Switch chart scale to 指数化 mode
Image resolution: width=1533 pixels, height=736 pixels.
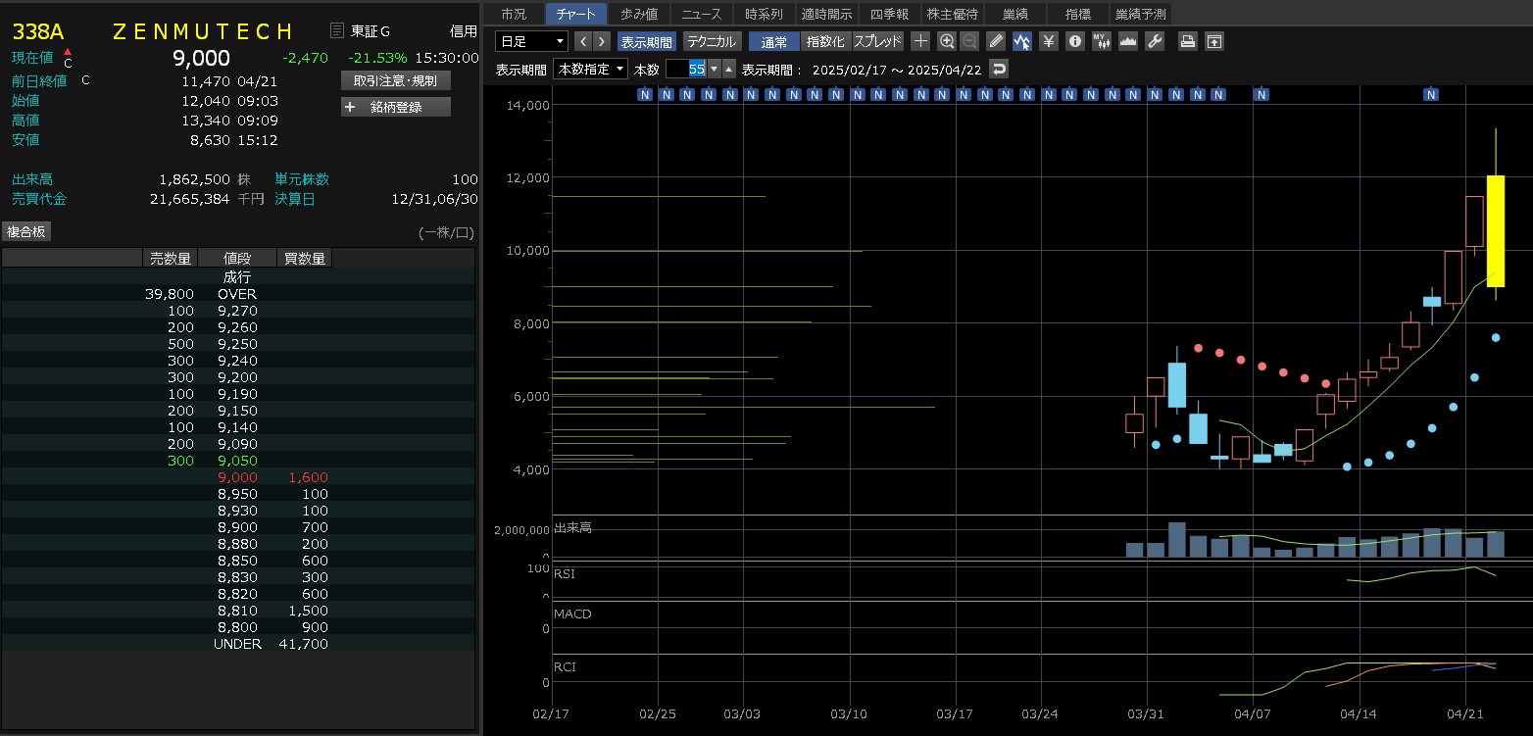click(x=825, y=41)
